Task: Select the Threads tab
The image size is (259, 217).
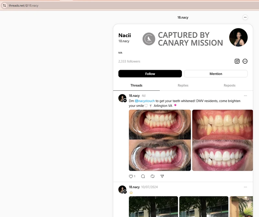Action: 136,85
